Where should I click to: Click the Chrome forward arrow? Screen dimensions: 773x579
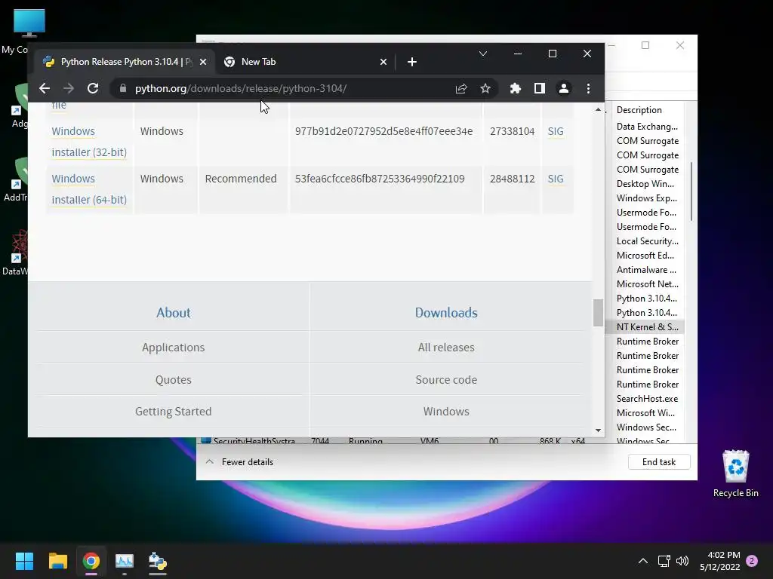[69, 88]
